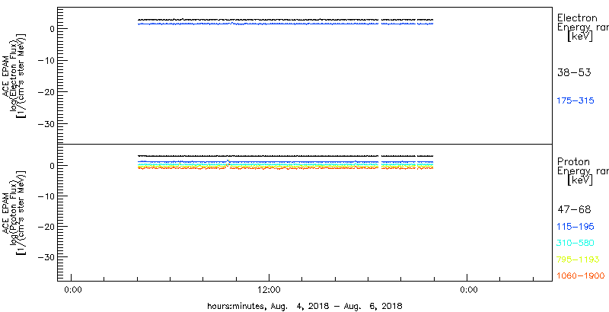
Task: Click the proton panel -10 y-axis label
Action: tap(46, 196)
